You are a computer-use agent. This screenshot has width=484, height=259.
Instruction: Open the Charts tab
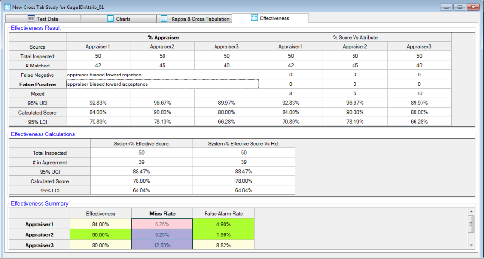click(x=123, y=19)
